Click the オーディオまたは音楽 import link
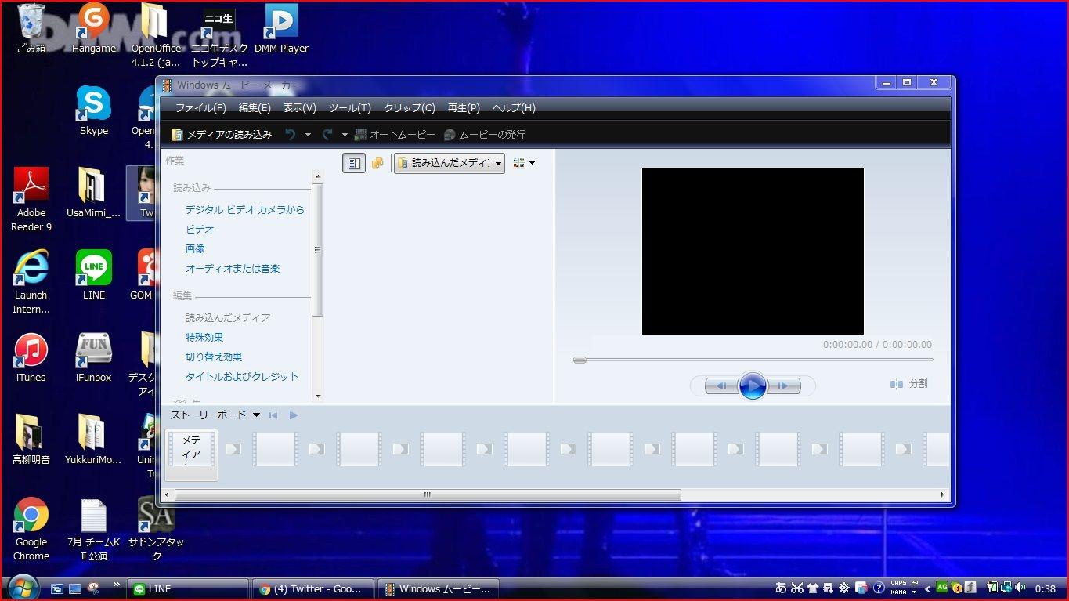 pos(233,269)
